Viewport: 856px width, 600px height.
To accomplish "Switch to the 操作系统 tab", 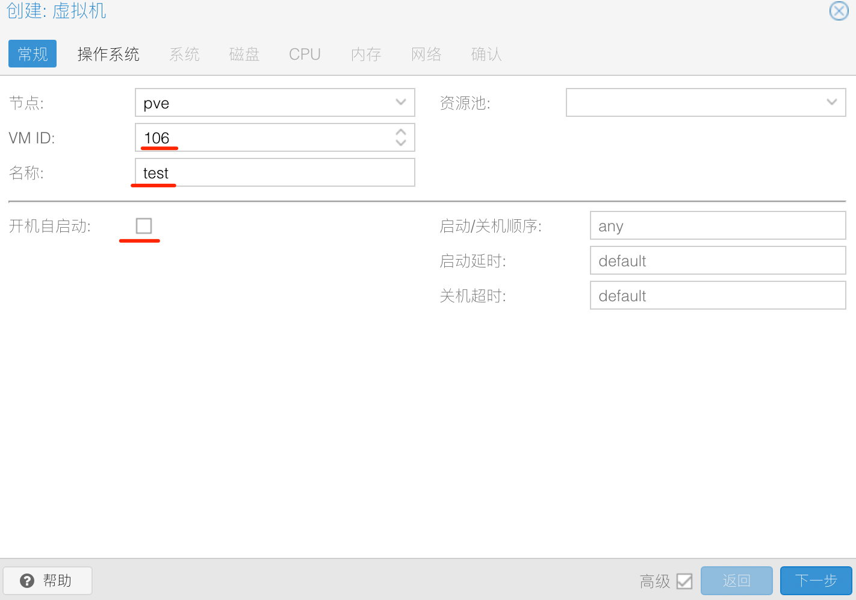I will 108,54.
